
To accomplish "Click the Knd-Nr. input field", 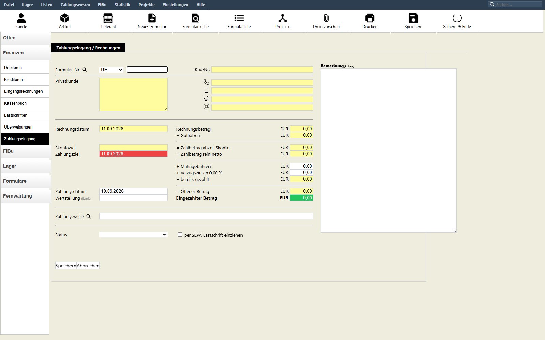I will (x=262, y=70).
